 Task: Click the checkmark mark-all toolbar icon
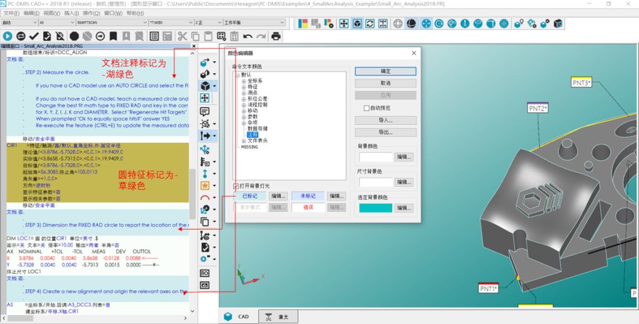coord(34,36)
